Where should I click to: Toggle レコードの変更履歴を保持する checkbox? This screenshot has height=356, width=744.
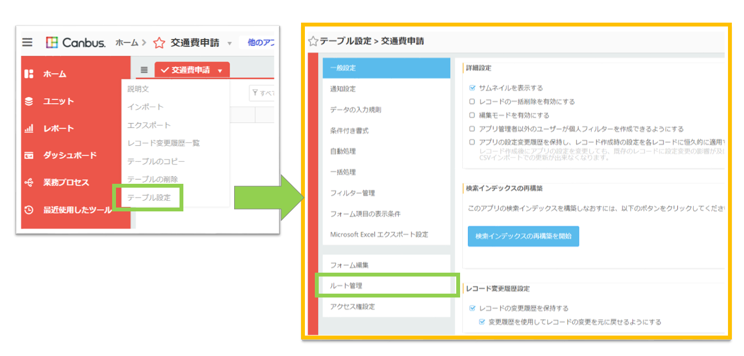pos(472,308)
